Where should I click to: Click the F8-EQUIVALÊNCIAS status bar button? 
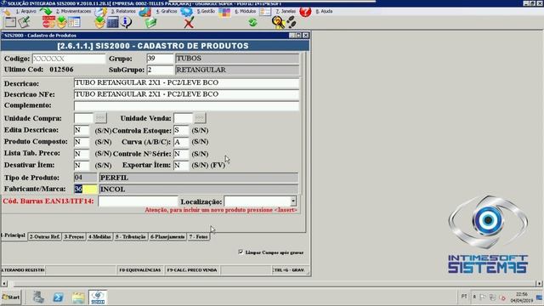click(139, 270)
